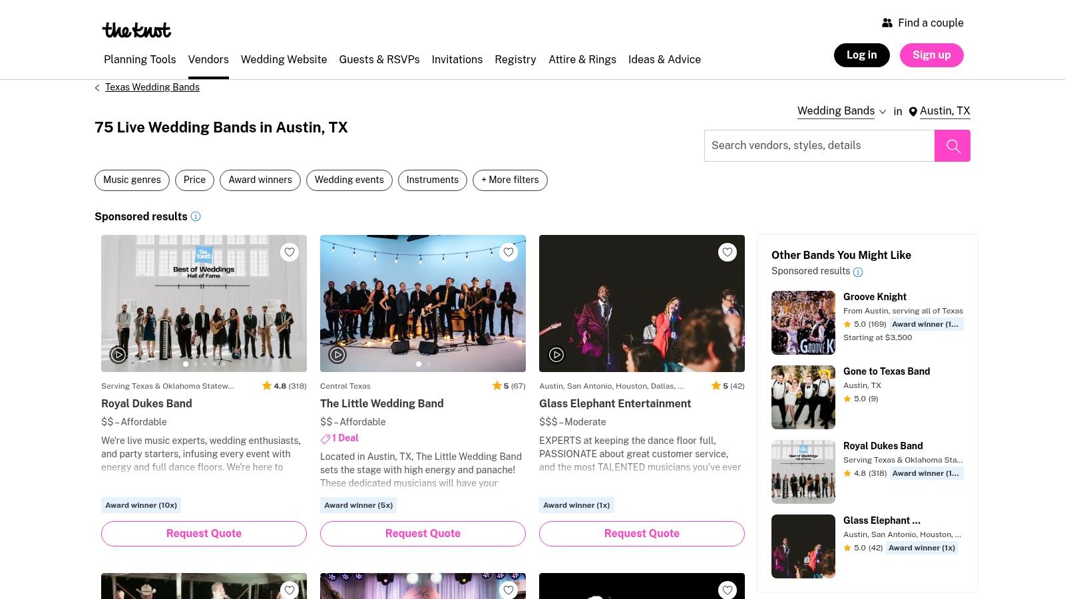Click The Little Wedding Band main photo
This screenshot has height=599, width=1065.
click(423, 303)
